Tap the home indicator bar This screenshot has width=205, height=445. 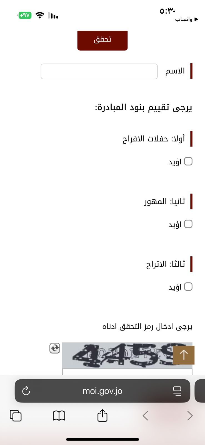tap(102, 439)
